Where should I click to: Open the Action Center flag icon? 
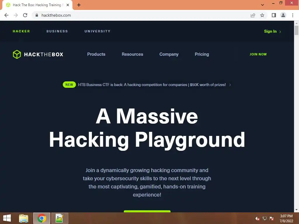(x=272, y=218)
